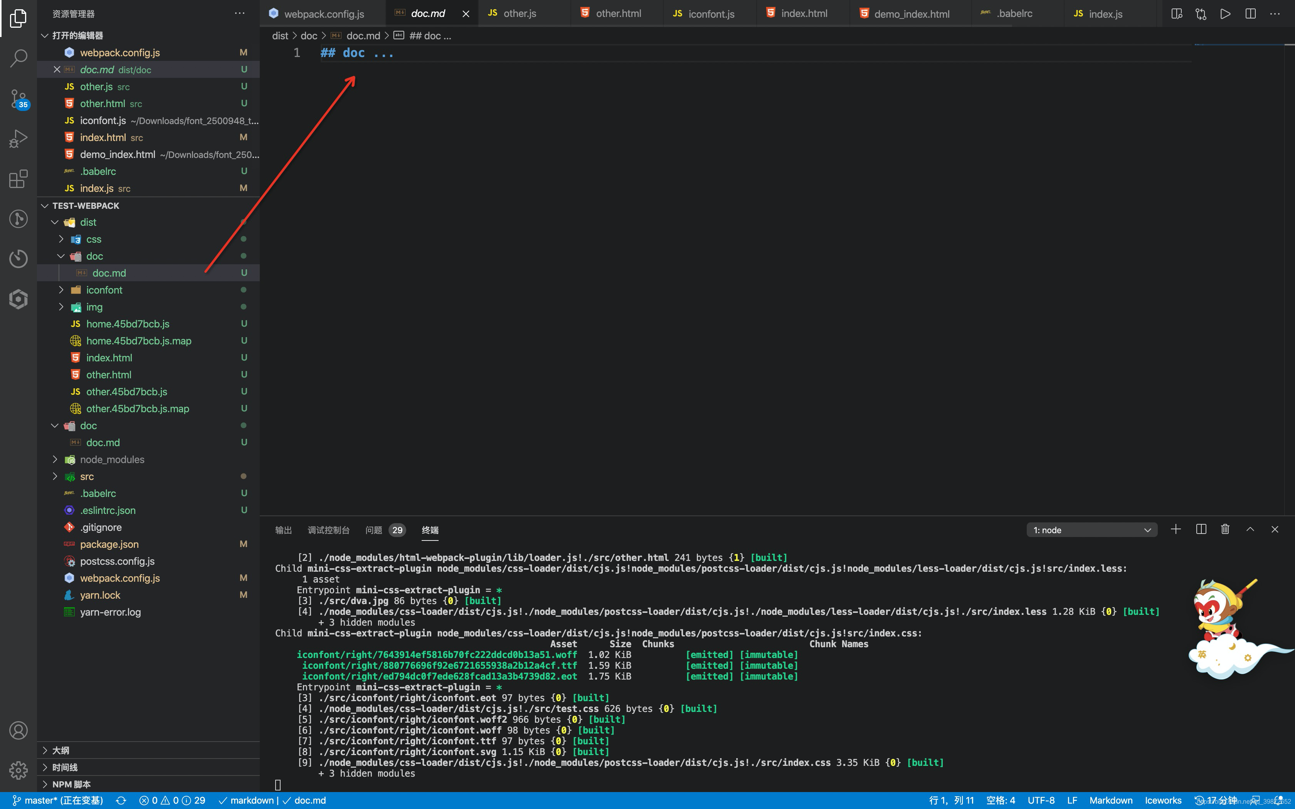1295x809 pixels.
Task: Click the notifications bell in status bar
Action: 1279,801
